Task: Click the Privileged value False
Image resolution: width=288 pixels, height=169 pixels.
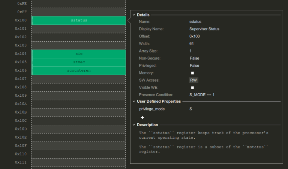Action: 195,66
